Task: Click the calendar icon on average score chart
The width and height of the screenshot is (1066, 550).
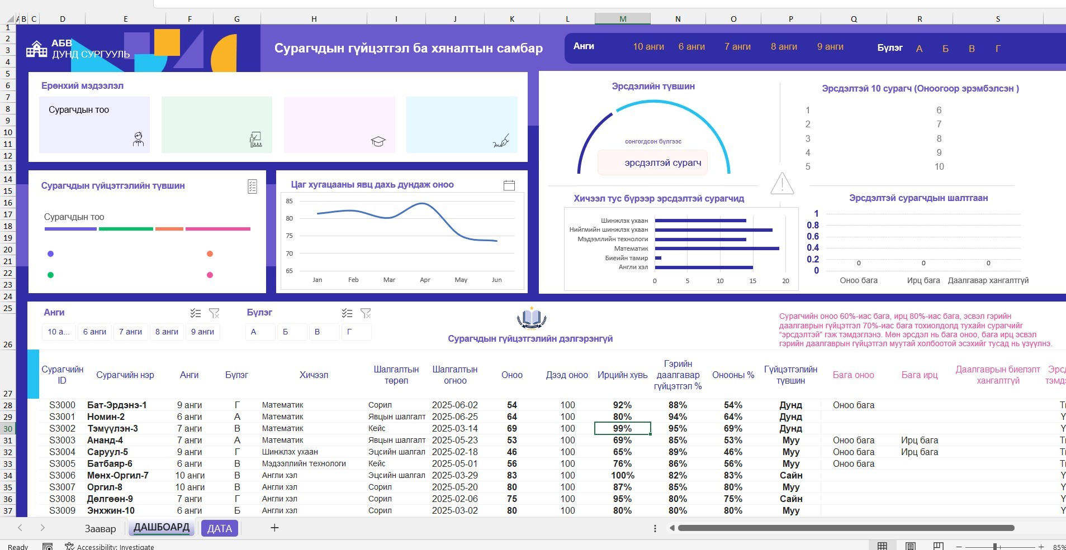Action: [x=509, y=185]
